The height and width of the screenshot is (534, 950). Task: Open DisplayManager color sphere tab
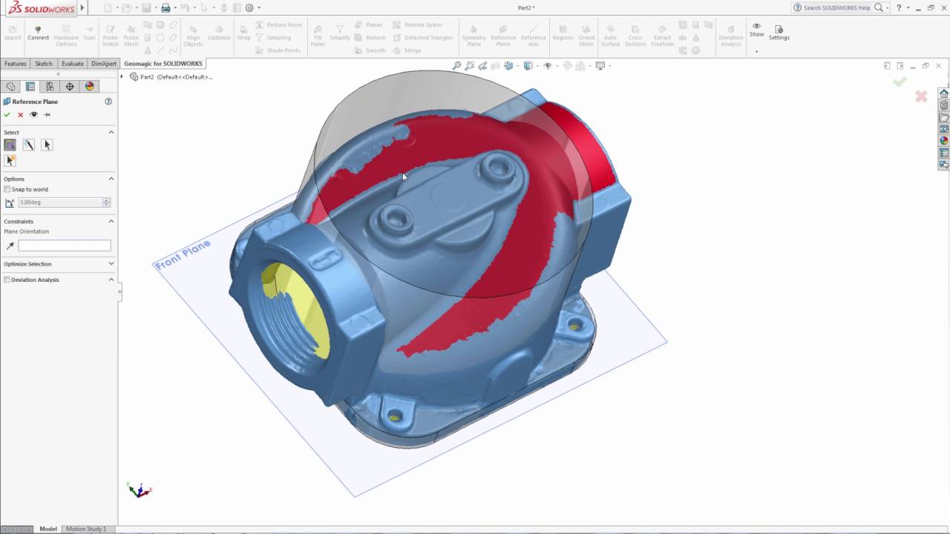tap(90, 87)
